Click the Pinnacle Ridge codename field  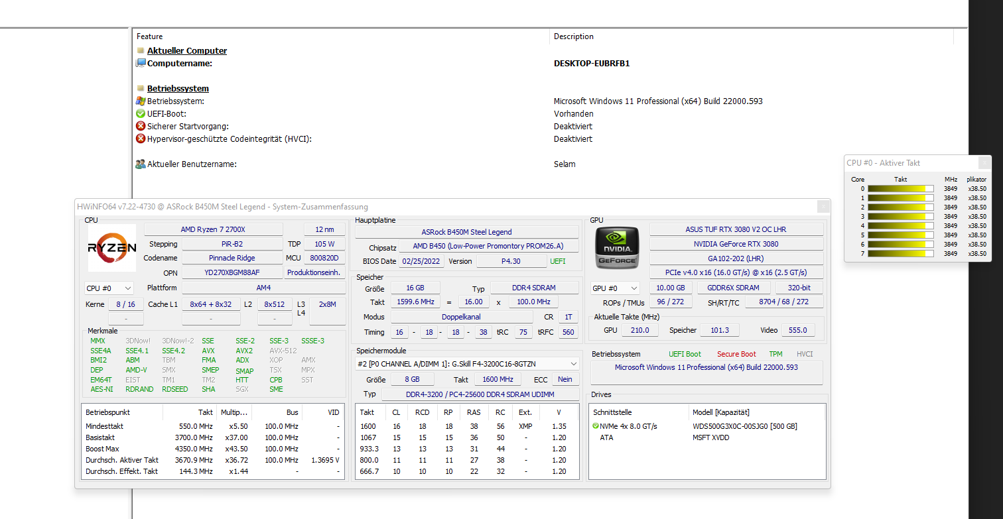tap(232, 258)
